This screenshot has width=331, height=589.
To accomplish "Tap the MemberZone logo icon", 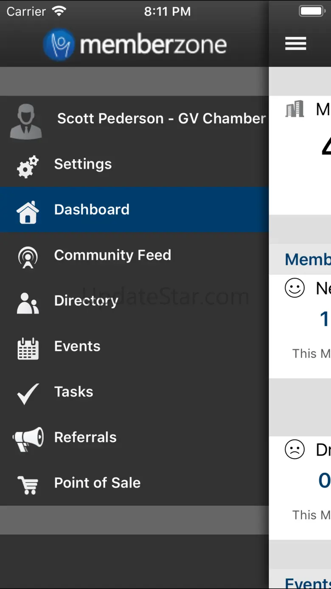I will [59, 45].
